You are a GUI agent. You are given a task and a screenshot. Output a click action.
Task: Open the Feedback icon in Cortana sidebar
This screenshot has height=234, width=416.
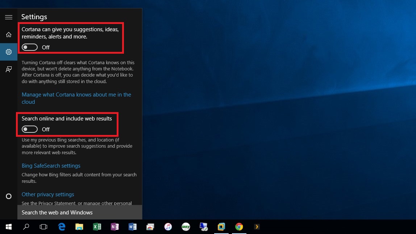pyautogui.click(x=8, y=69)
